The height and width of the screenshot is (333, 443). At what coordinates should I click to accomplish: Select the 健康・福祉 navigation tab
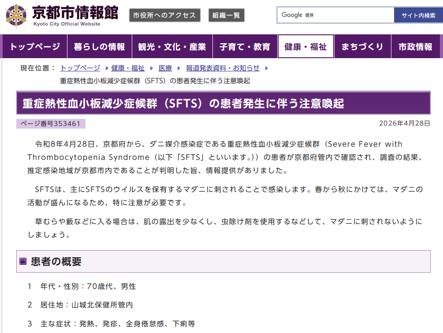[x=305, y=47]
